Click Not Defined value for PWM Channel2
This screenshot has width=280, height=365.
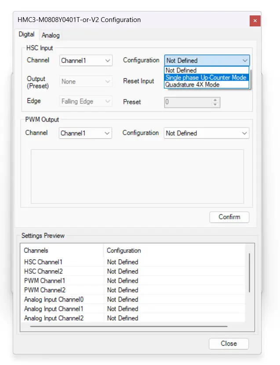click(123, 290)
